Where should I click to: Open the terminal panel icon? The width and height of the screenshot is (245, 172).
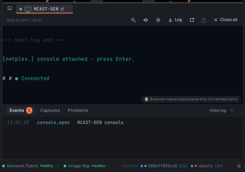(x=10, y=8)
